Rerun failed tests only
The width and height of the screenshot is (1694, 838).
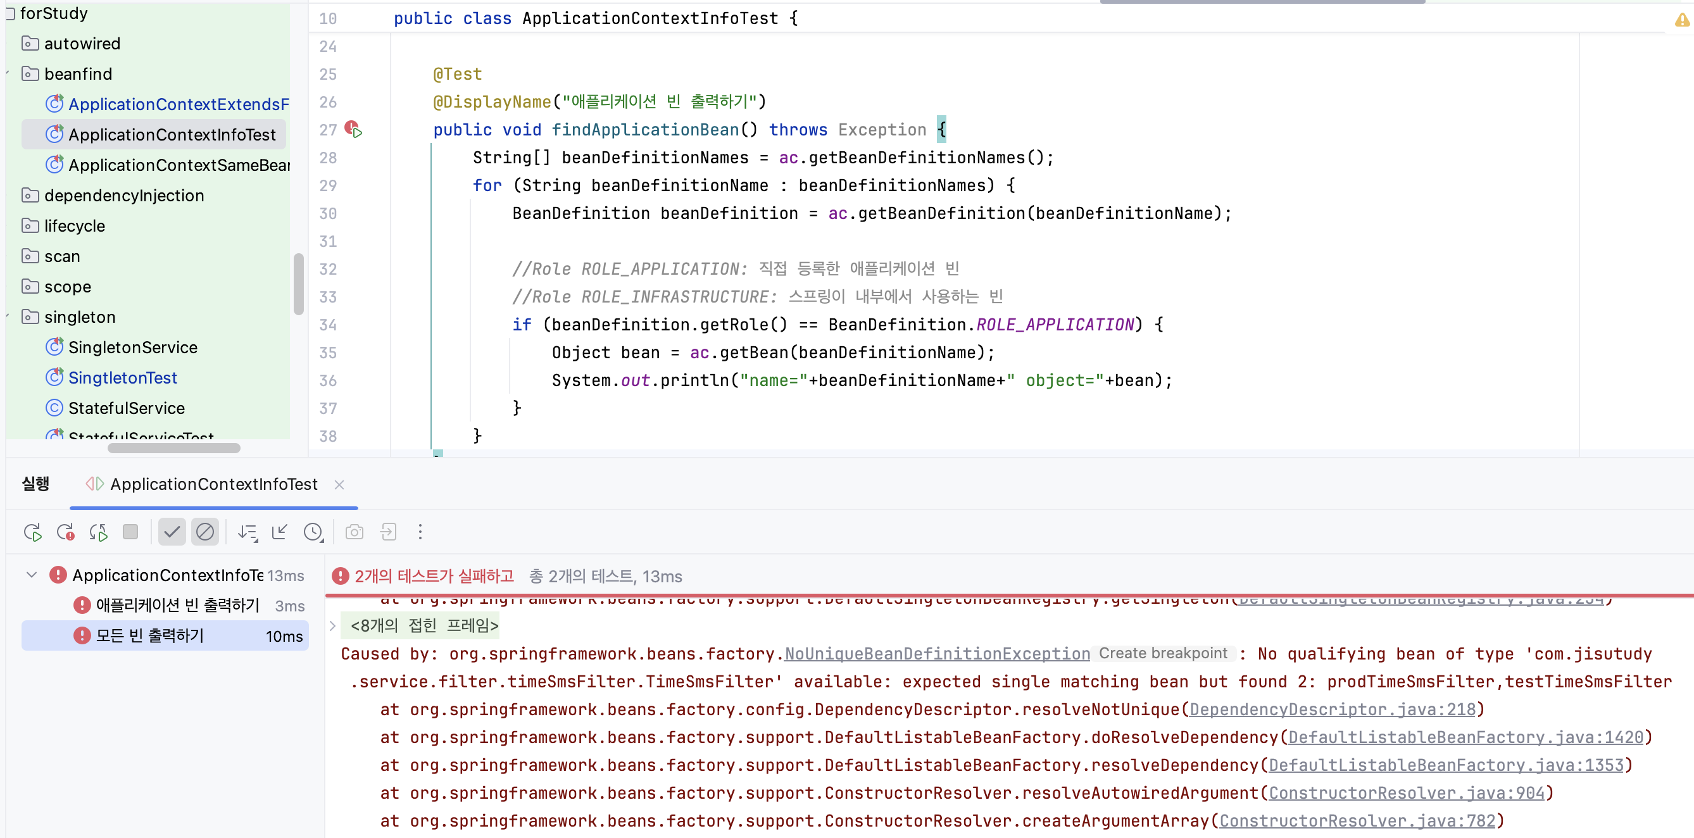tap(65, 532)
